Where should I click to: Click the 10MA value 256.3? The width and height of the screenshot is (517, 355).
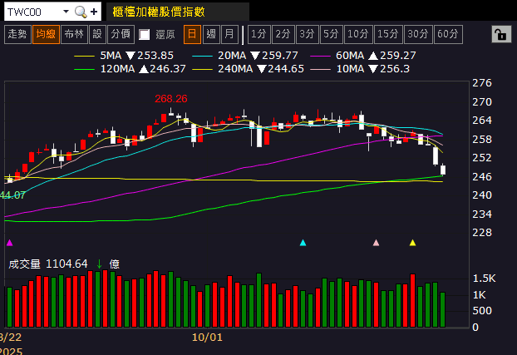point(395,69)
